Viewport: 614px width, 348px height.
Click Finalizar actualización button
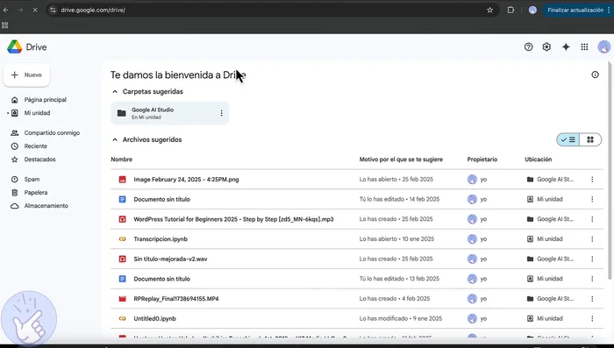point(575,11)
